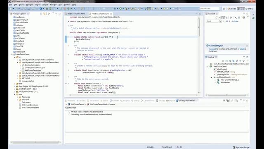Expand the com.dynamsoft.sample.WebTwainDemo.server package
264x149 pixels.
click(17, 73)
